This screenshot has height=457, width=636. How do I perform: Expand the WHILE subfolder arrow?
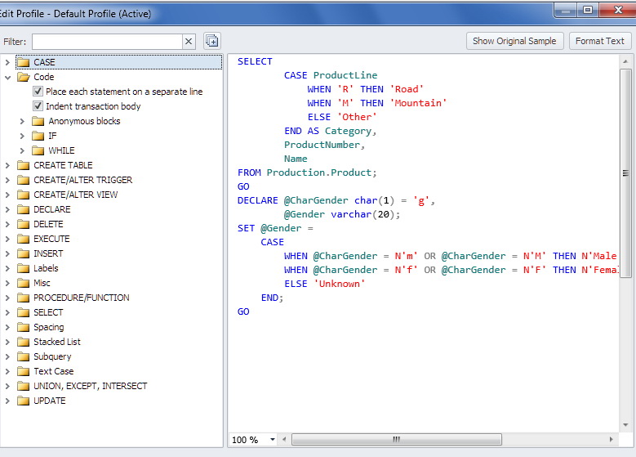point(22,150)
